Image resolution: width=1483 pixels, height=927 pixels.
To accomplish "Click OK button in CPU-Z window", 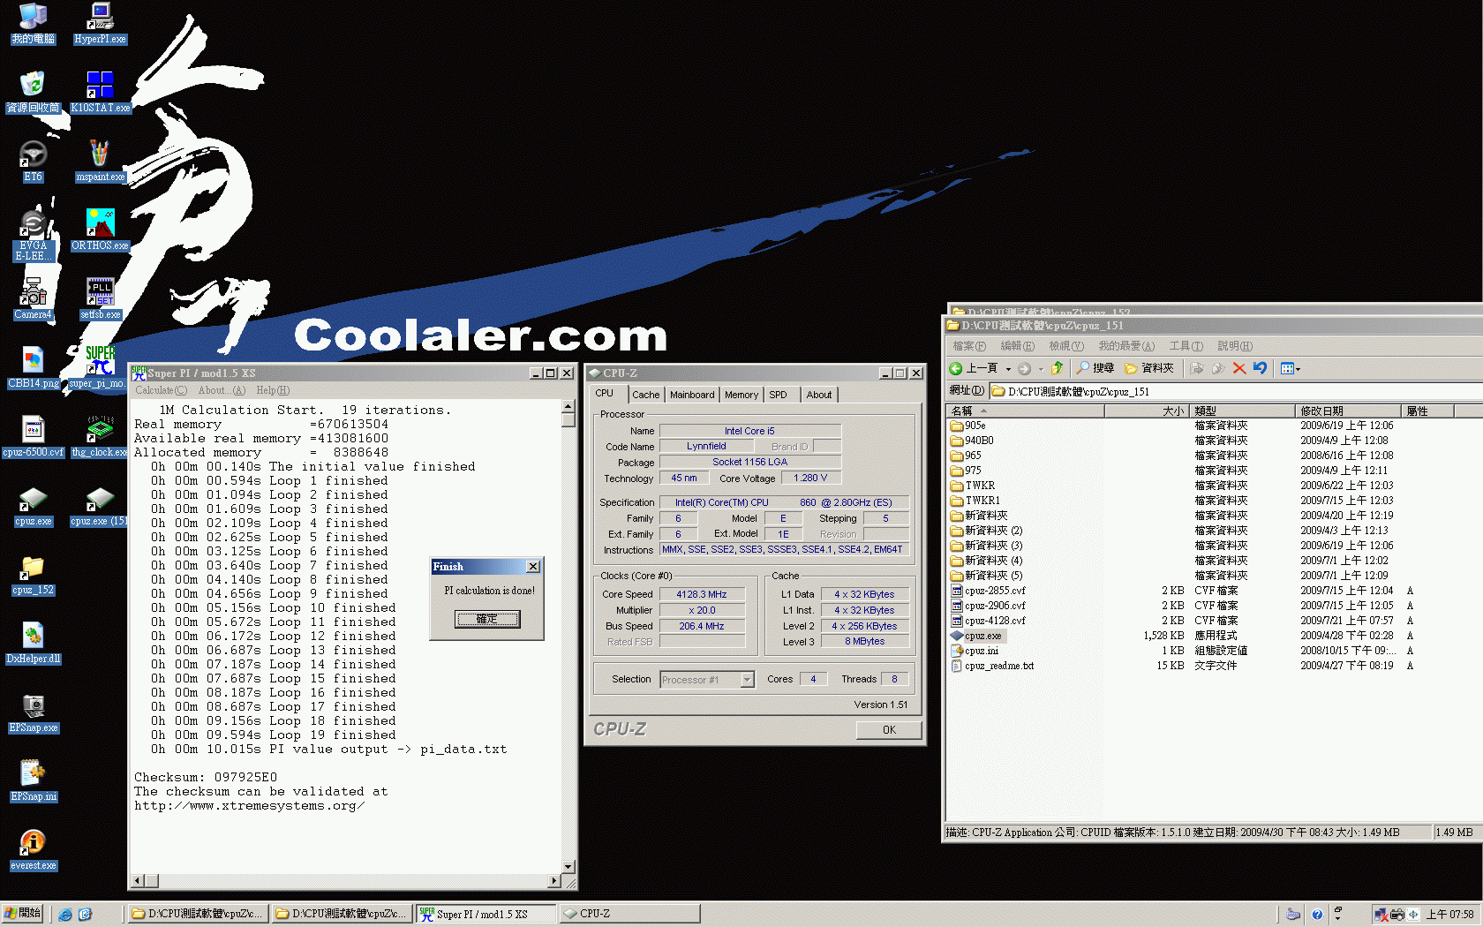I will [889, 729].
